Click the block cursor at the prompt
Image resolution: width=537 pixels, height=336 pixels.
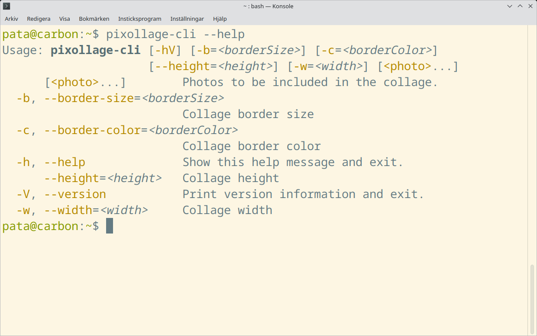click(110, 226)
